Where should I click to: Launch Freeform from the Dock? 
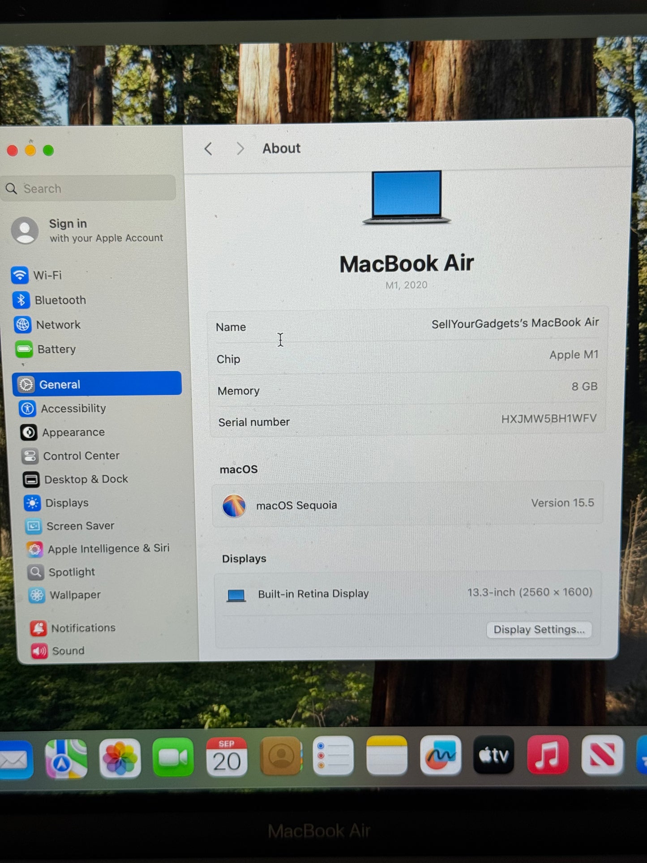pos(441,756)
